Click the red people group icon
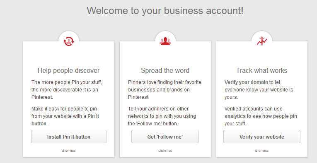This screenshot has height=163, width=317. tap(165, 41)
